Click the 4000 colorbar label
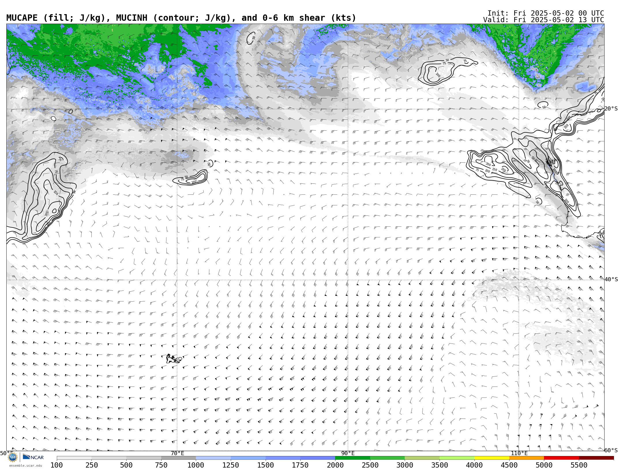623x469 pixels. (x=474, y=465)
